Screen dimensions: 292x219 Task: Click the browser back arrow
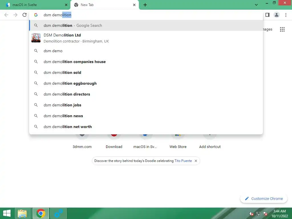point(6,15)
